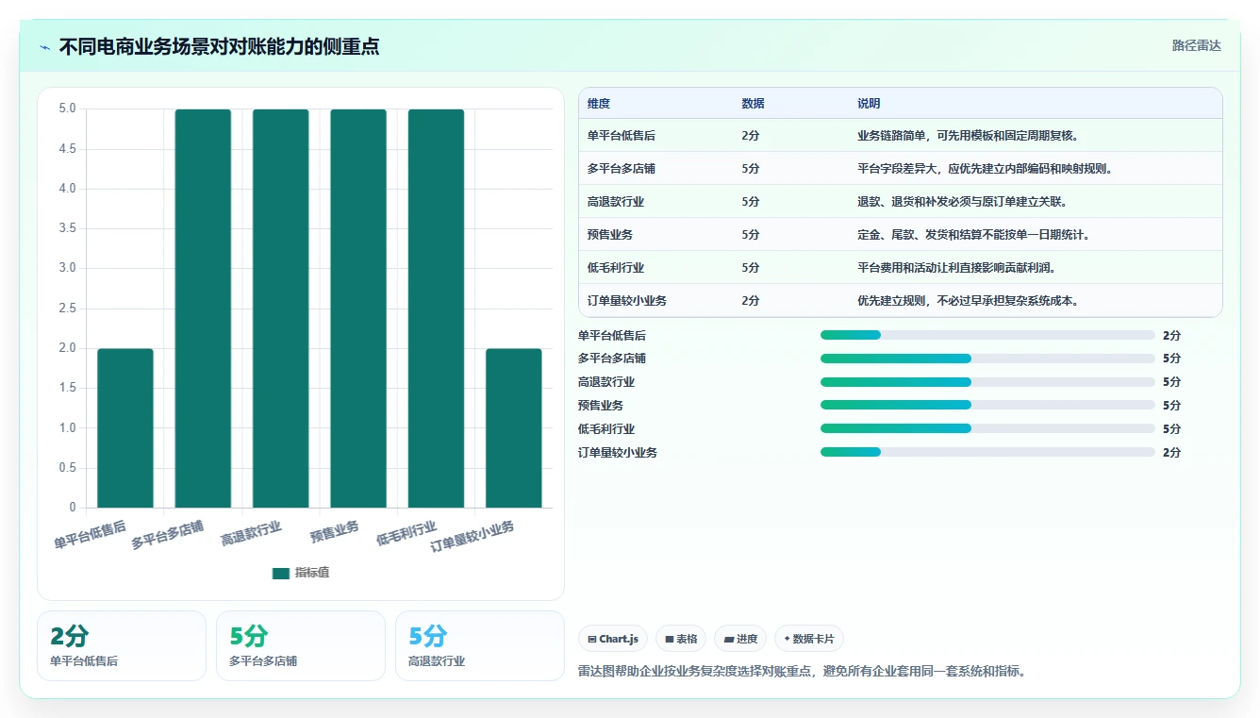This screenshot has height=718, width=1260.
Task: Click the 多平台多店铺 progress bar
Action: tap(987, 359)
